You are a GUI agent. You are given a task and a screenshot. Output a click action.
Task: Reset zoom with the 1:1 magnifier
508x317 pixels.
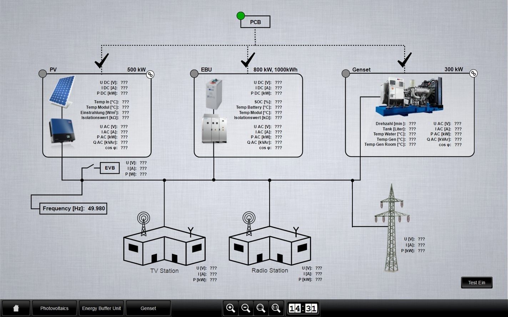(x=275, y=308)
